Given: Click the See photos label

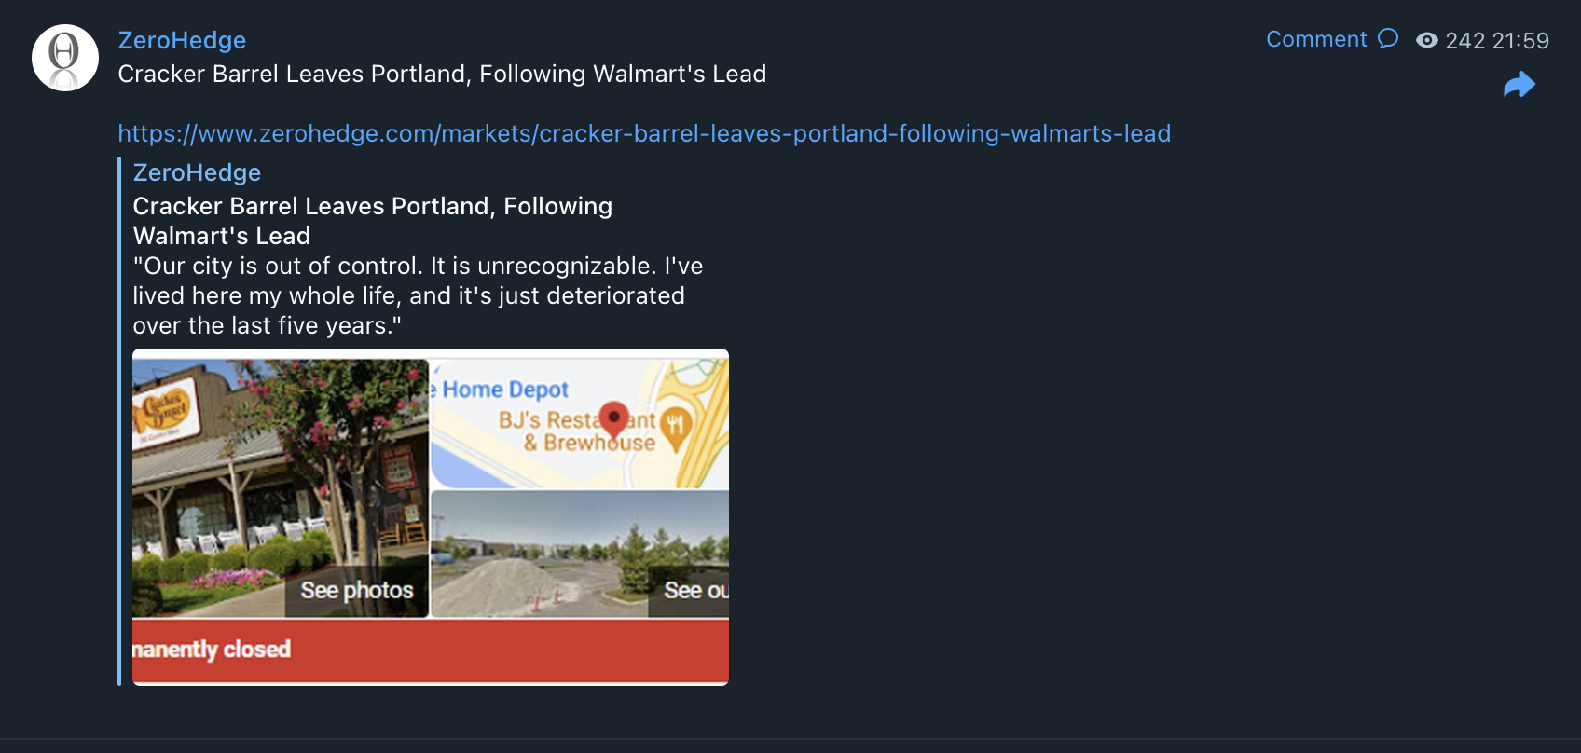Looking at the screenshot, I should pyautogui.click(x=357, y=590).
